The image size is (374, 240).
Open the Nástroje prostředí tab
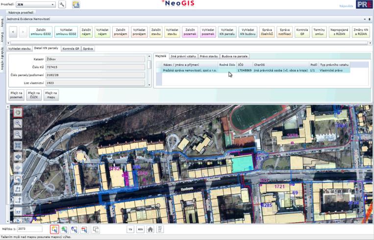(x=21, y=12)
